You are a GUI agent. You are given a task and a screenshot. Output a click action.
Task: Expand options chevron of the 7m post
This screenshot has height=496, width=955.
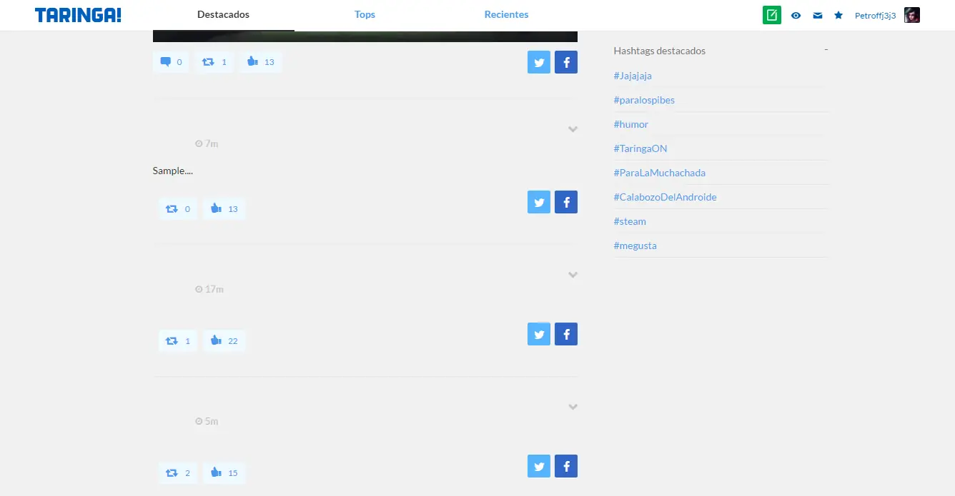coord(573,129)
